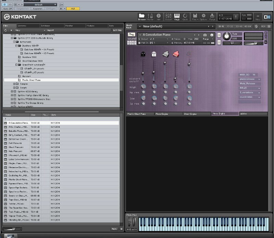Open the Options gear dialog
This screenshot has height=238, width=274.
pyautogui.click(x=203, y=17)
